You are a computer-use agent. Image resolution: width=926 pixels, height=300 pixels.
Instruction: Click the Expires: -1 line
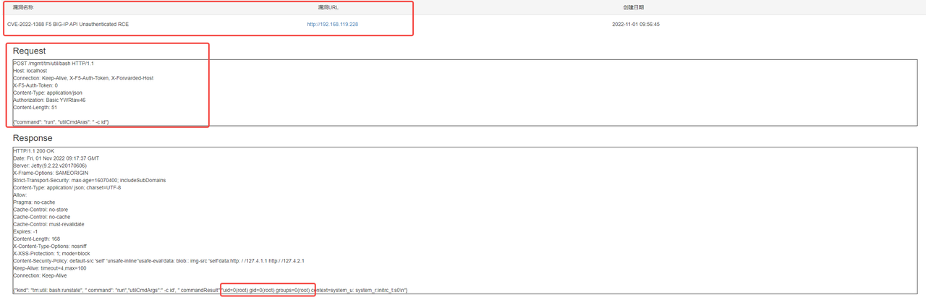(x=25, y=231)
